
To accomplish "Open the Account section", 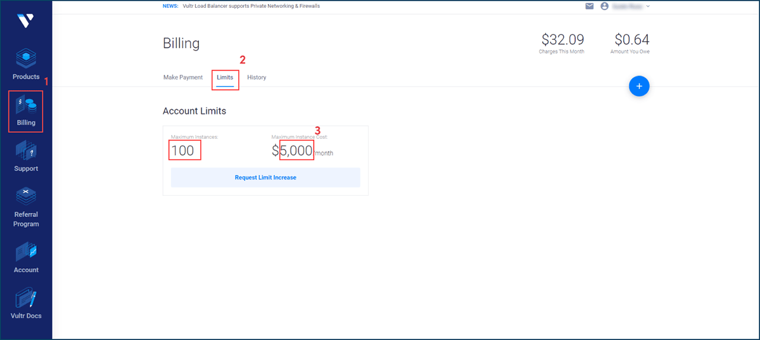I will (x=26, y=258).
